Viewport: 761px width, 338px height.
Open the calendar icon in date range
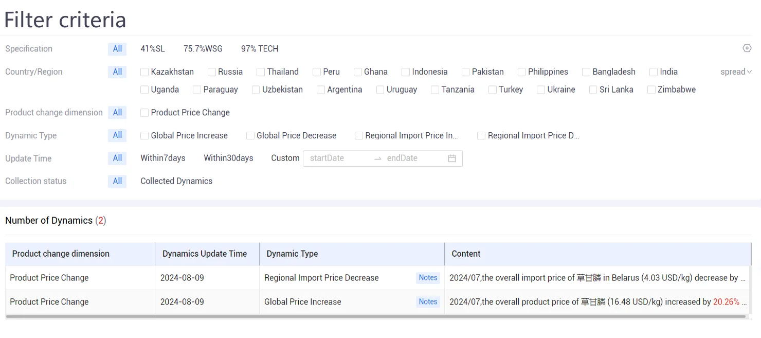(452, 158)
